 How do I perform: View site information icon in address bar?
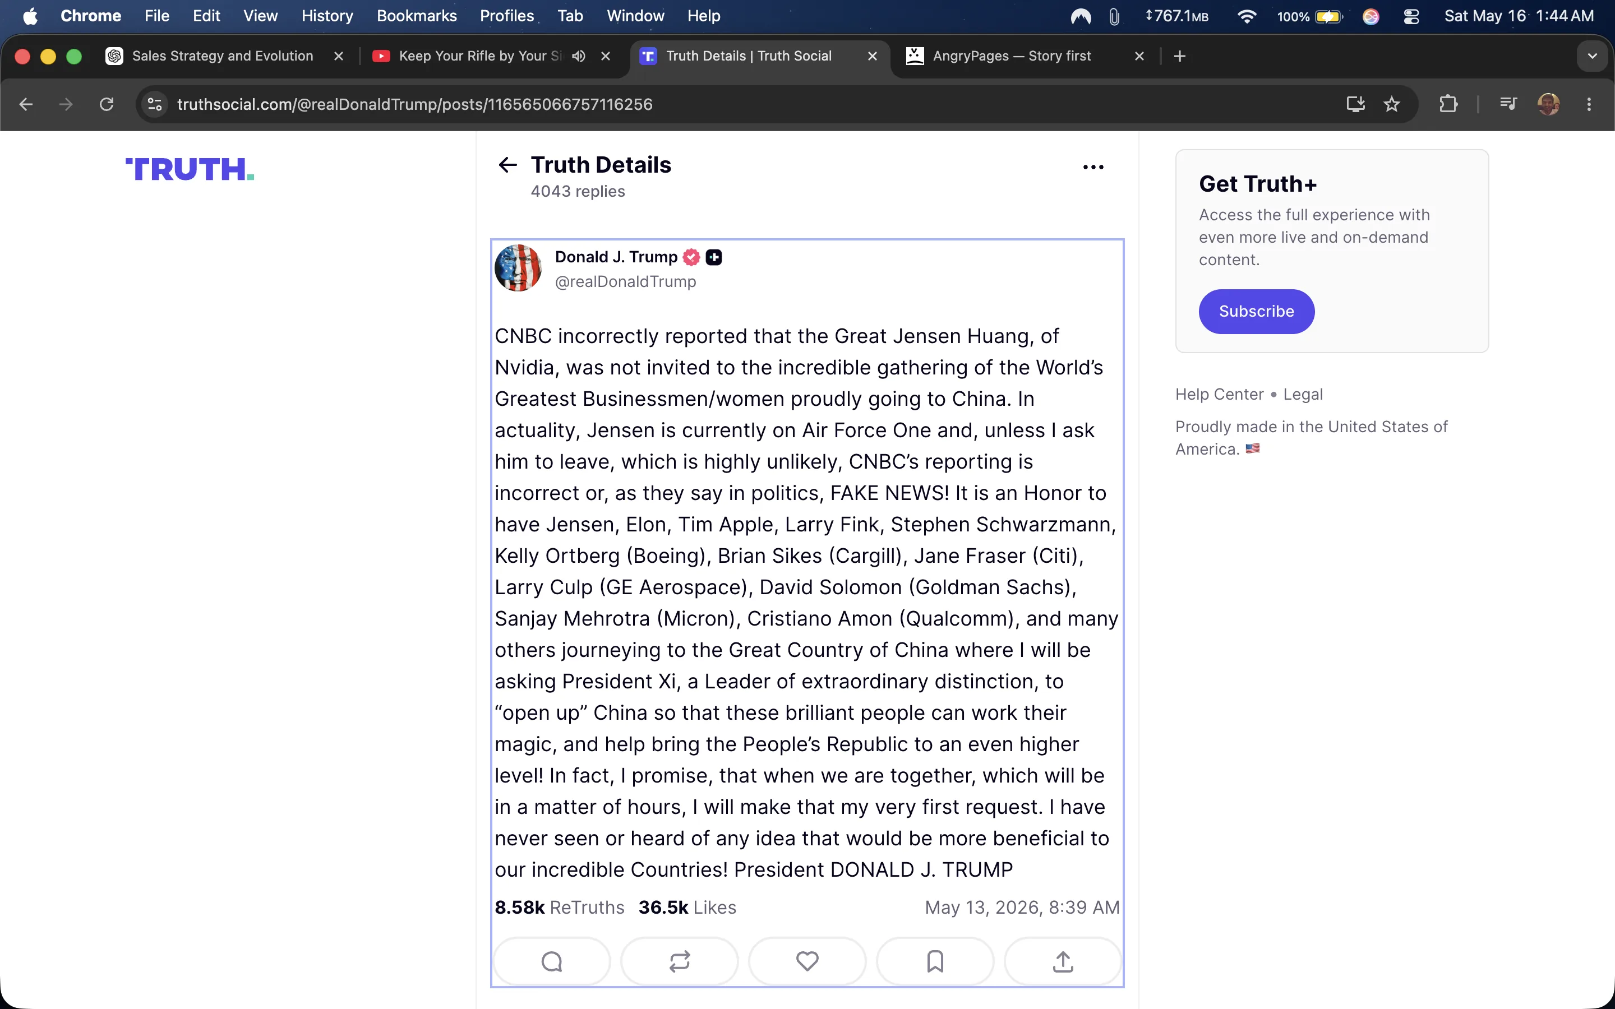click(155, 104)
